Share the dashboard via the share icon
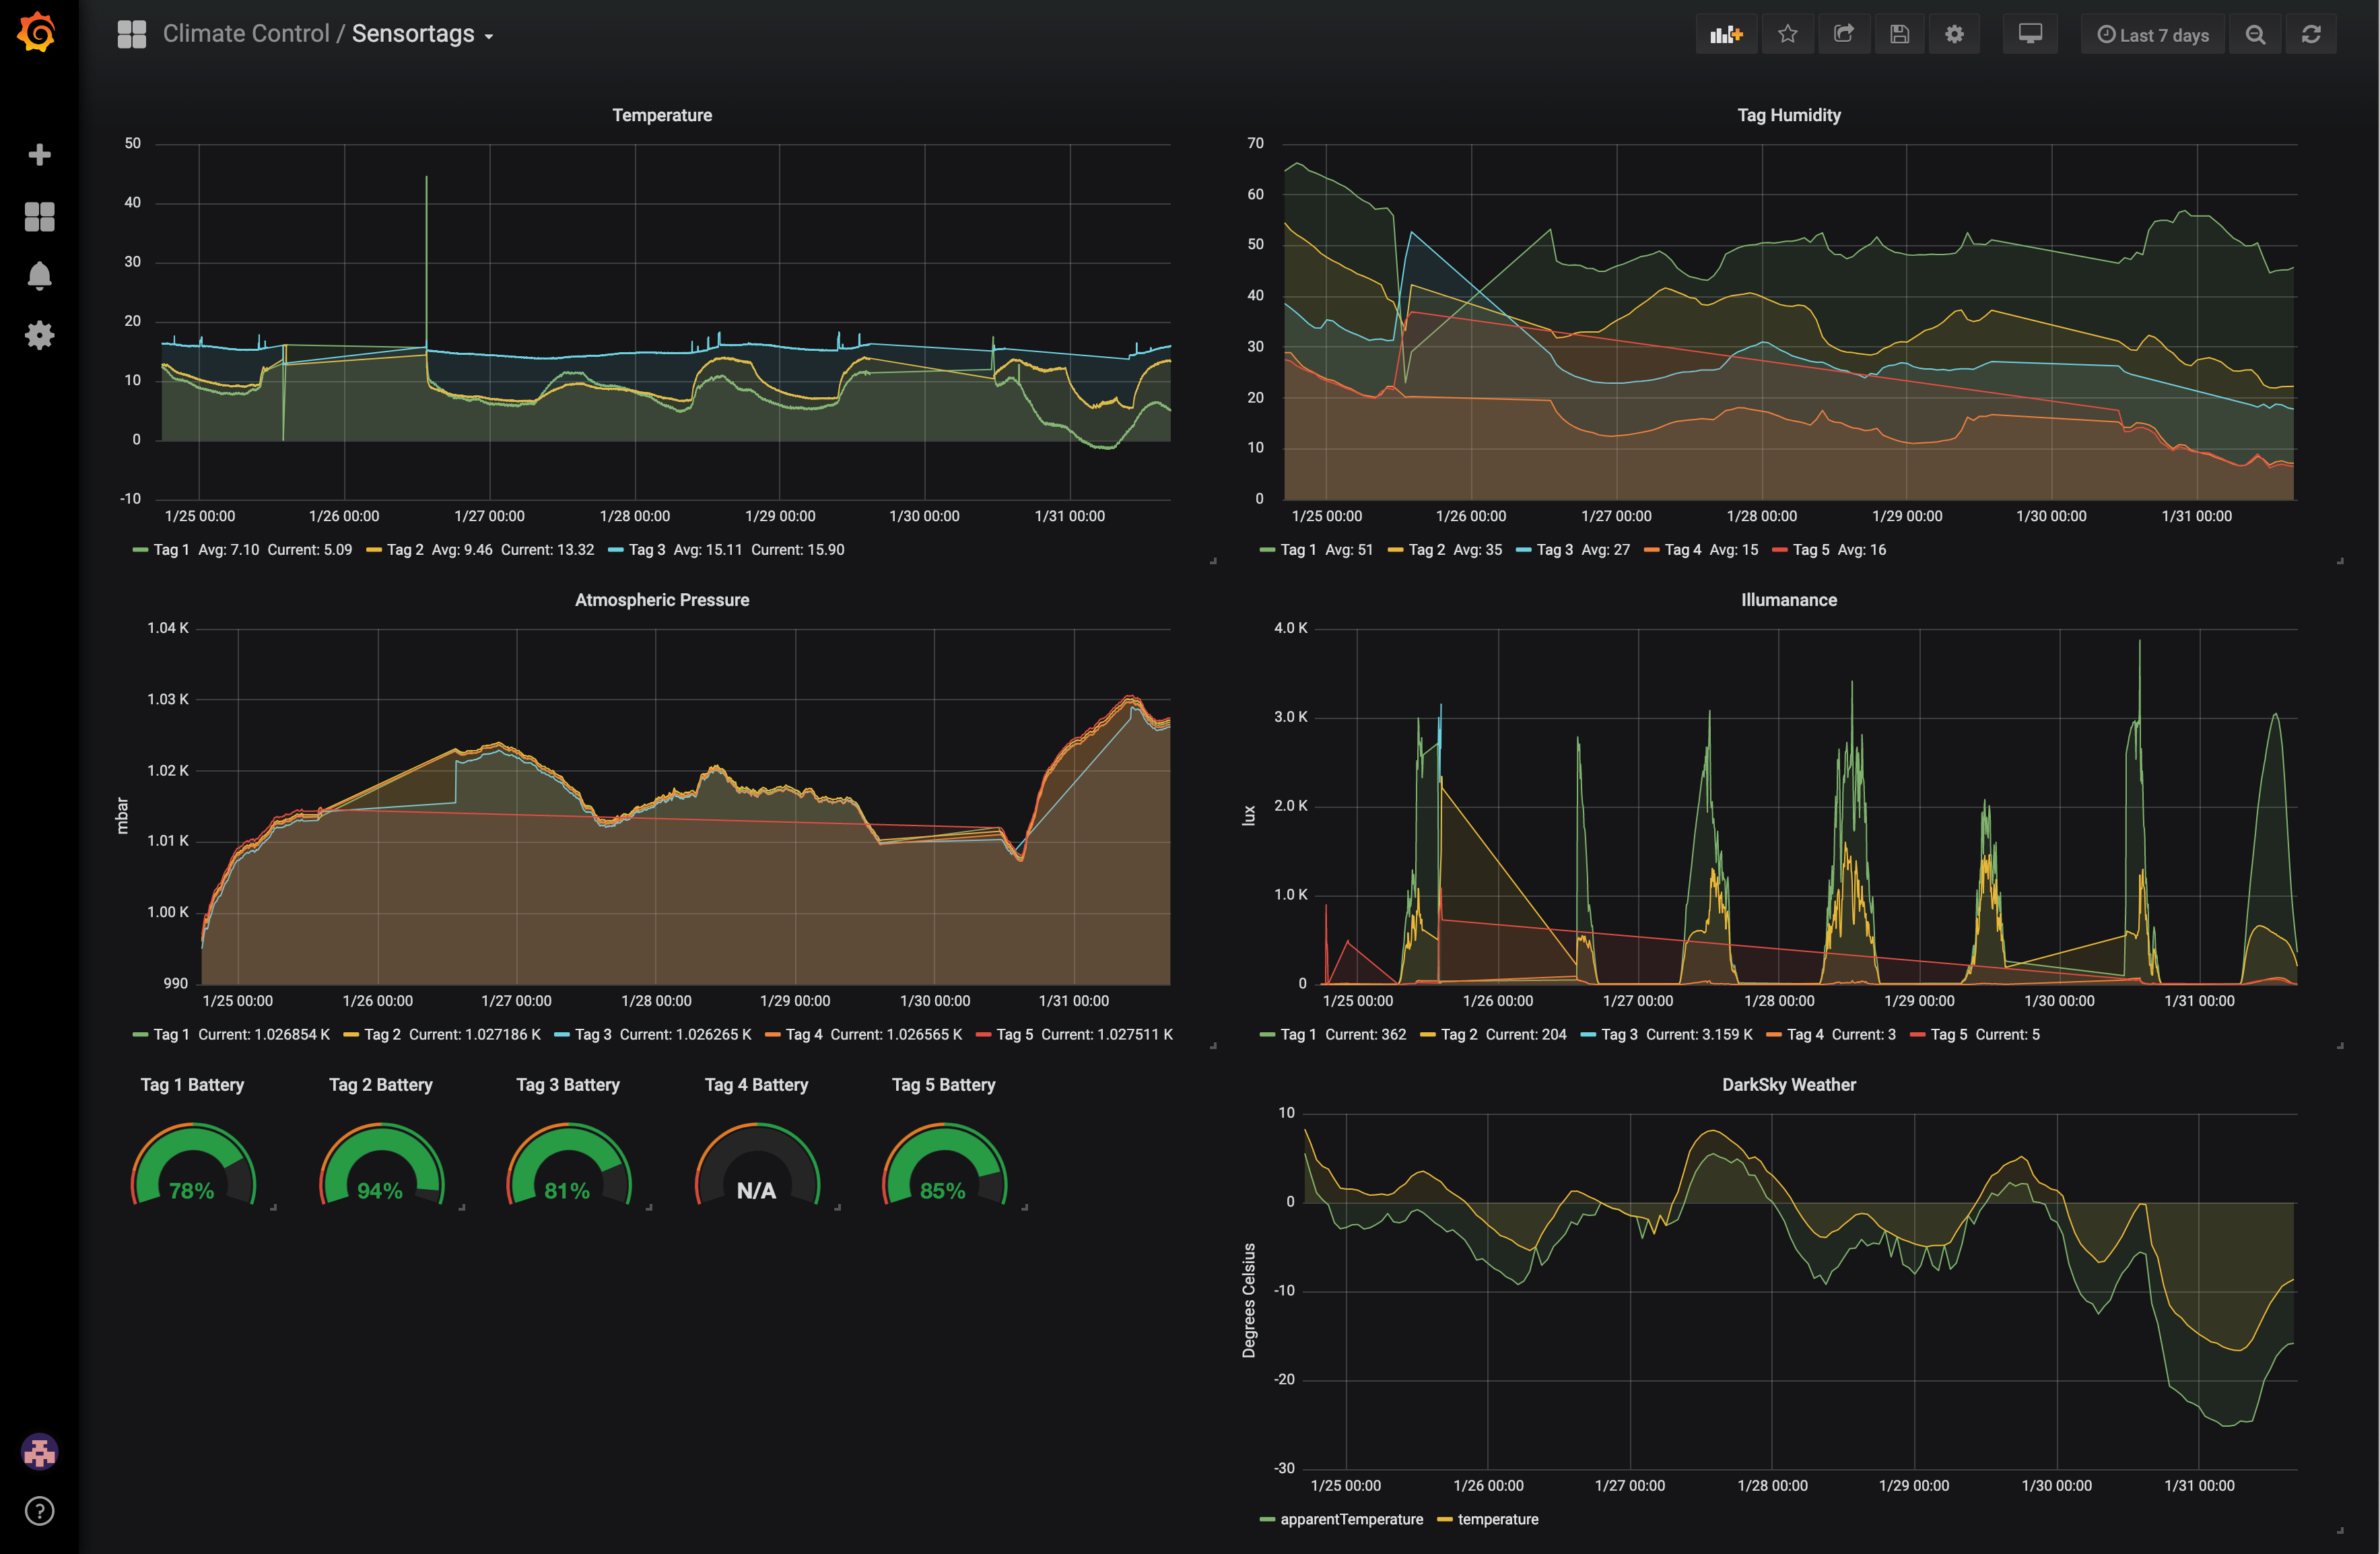The image size is (2380, 1554). 1844,33
